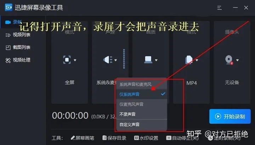The width and height of the screenshot is (255, 145).
Task: Expand the camera dropdown arrow
Action: (x=237, y=60)
